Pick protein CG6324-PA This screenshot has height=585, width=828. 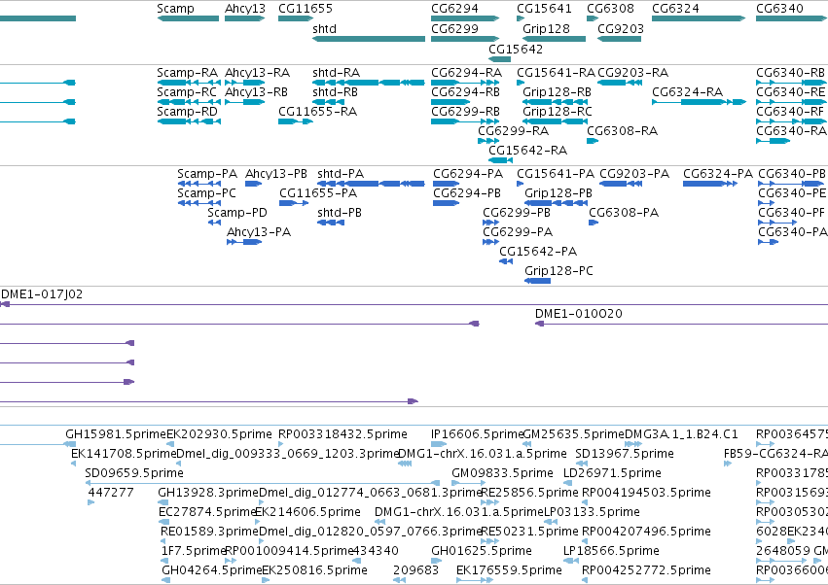718,174
